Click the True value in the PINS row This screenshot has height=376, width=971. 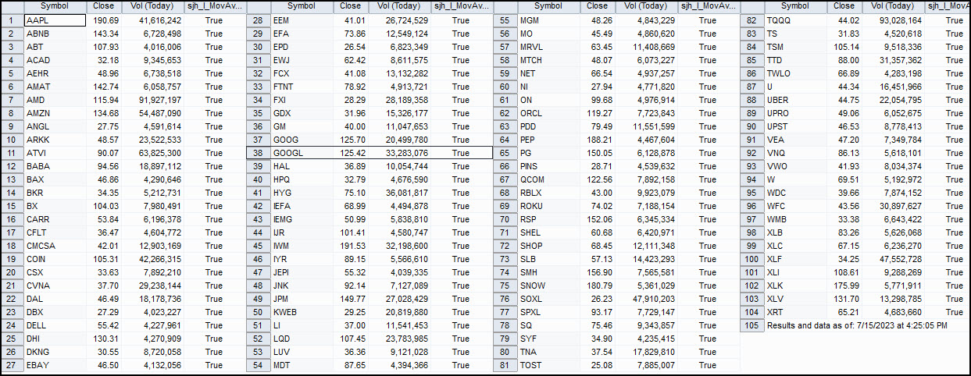pos(707,166)
